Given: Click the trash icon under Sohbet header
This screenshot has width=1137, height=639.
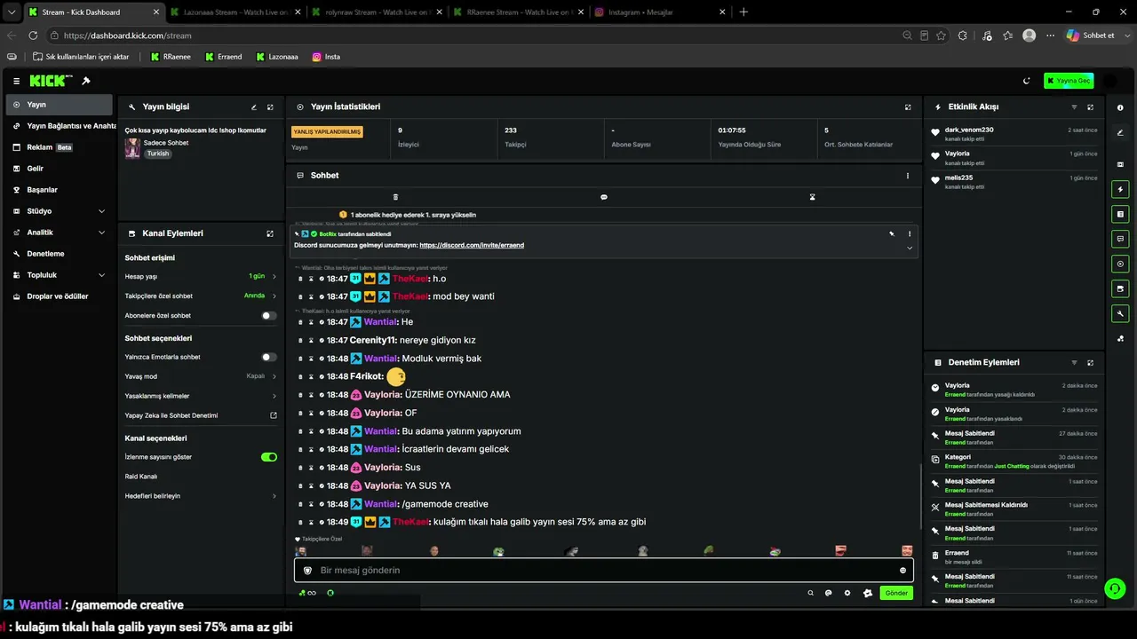Looking at the screenshot, I should pos(395,197).
